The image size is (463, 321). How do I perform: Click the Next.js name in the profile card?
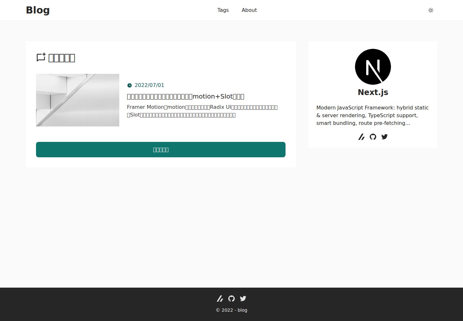373,92
